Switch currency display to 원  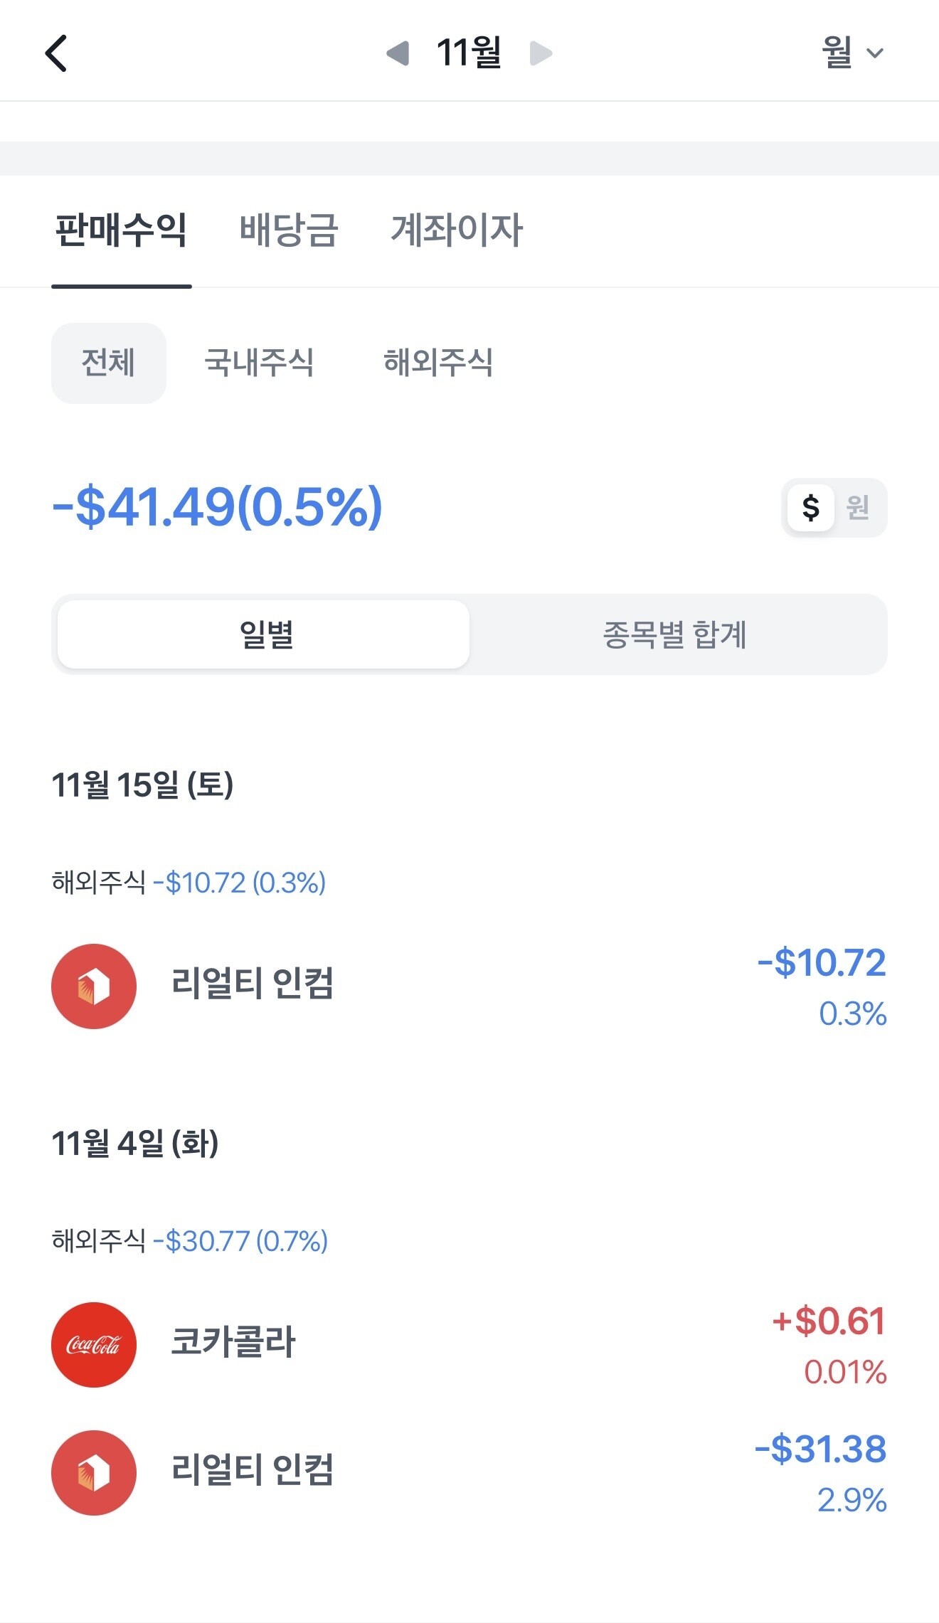pyautogui.click(x=858, y=508)
